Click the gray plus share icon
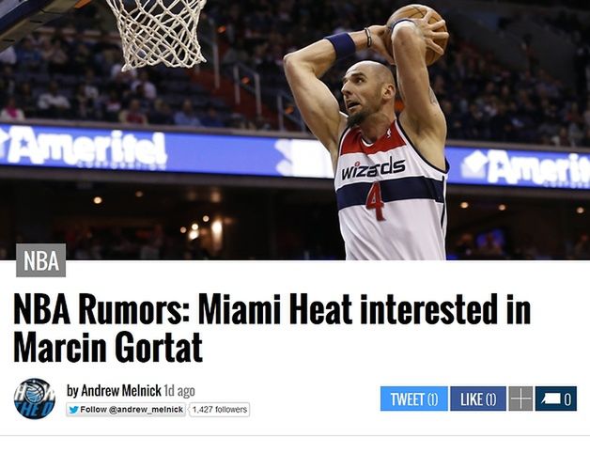Image resolution: width=590 pixels, height=469 pixels. (x=520, y=399)
